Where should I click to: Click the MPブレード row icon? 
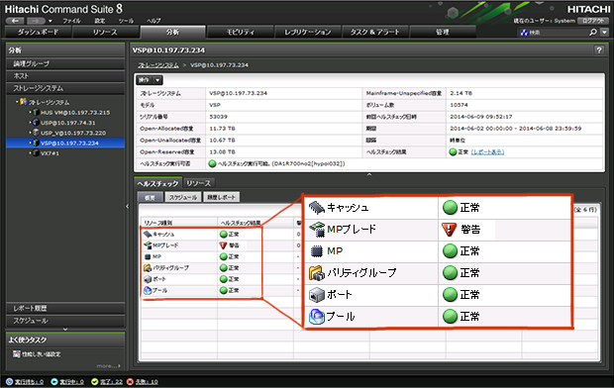[148, 245]
